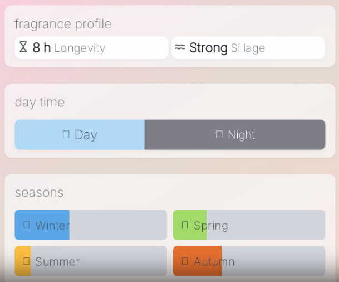
Task: Click the icon beside the Day label
Action: (x=66, y=134)
